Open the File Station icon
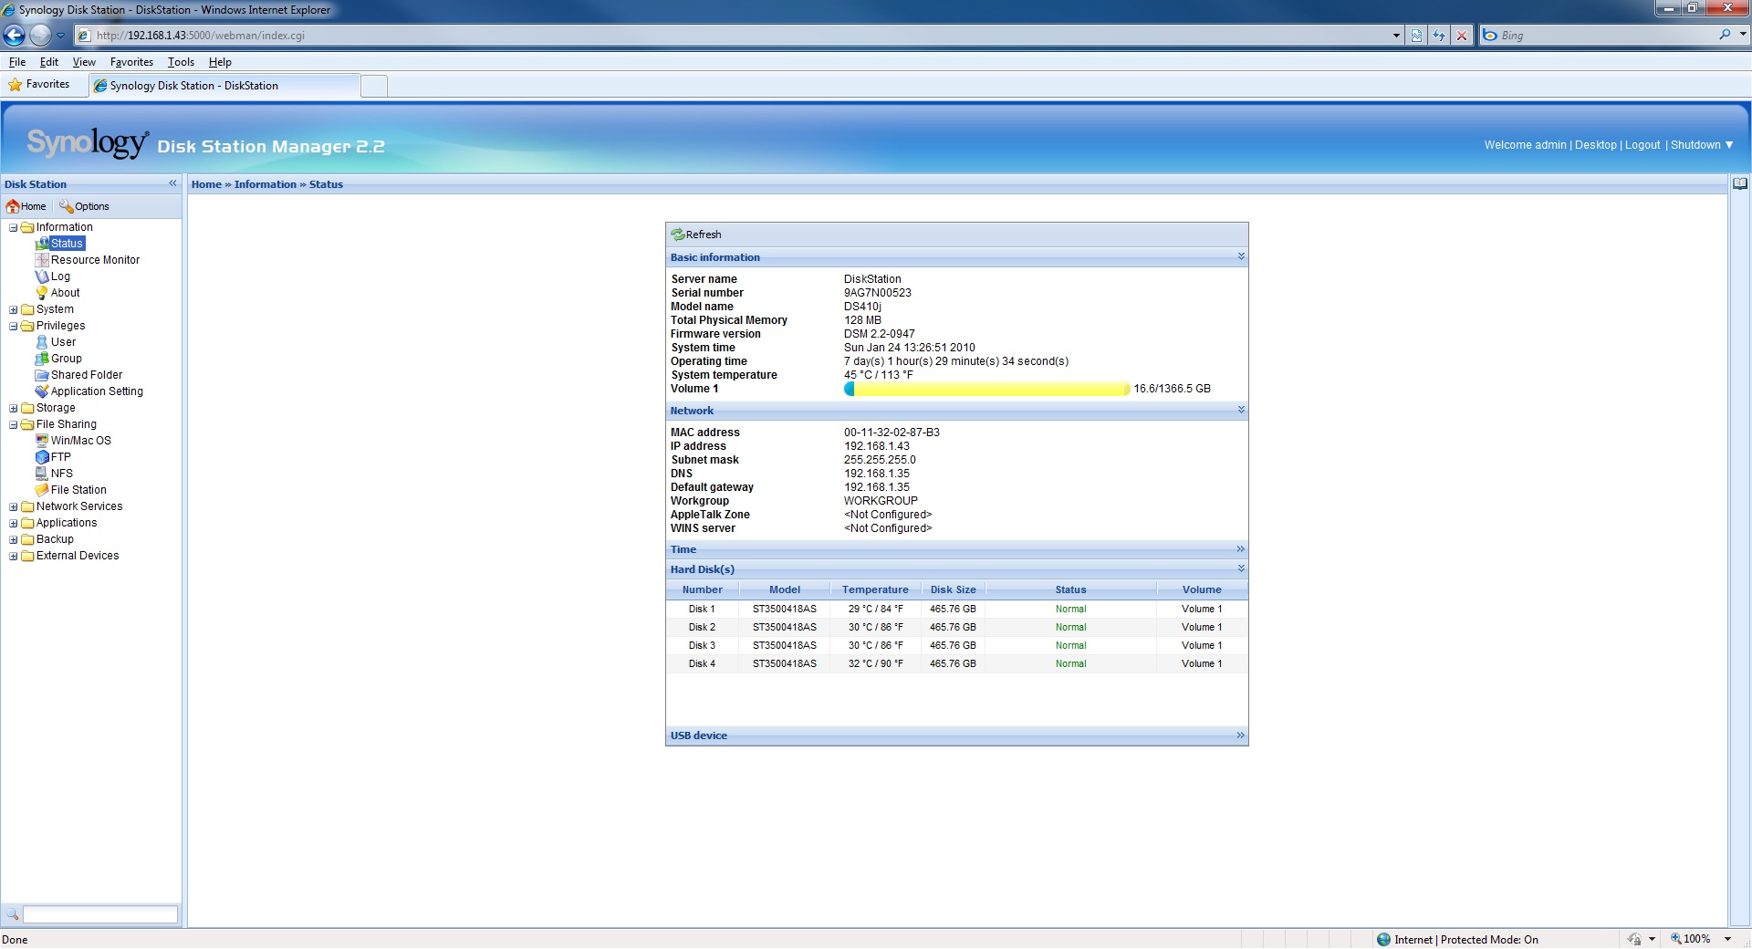 click(x=42, y=490)
